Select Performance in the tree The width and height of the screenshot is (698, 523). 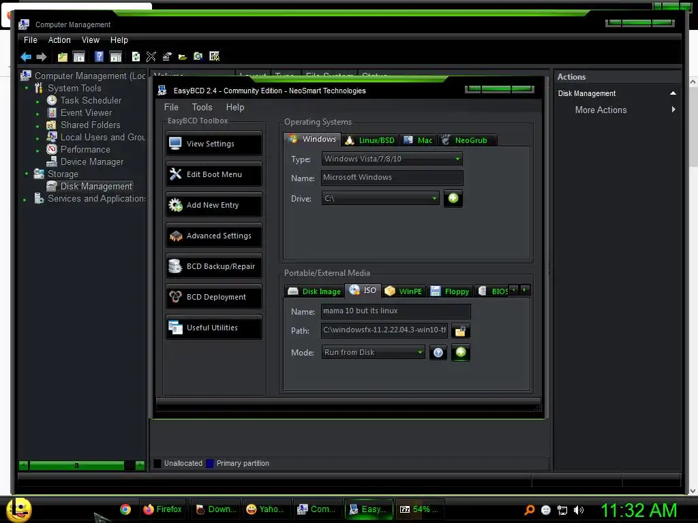(85, 149)
